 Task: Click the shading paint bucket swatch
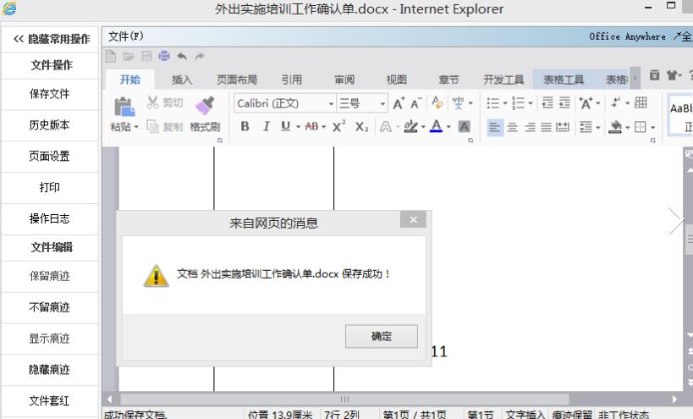(615, 127)
